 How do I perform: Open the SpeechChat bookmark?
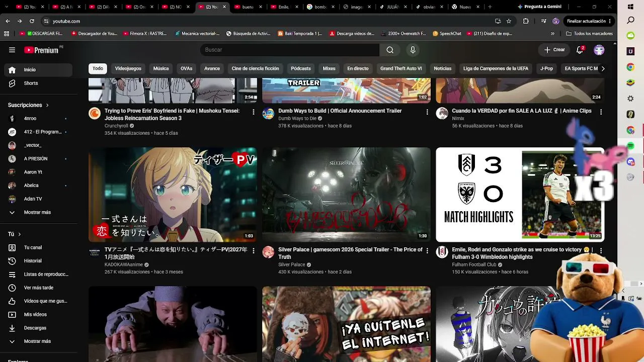coord(447,34)
